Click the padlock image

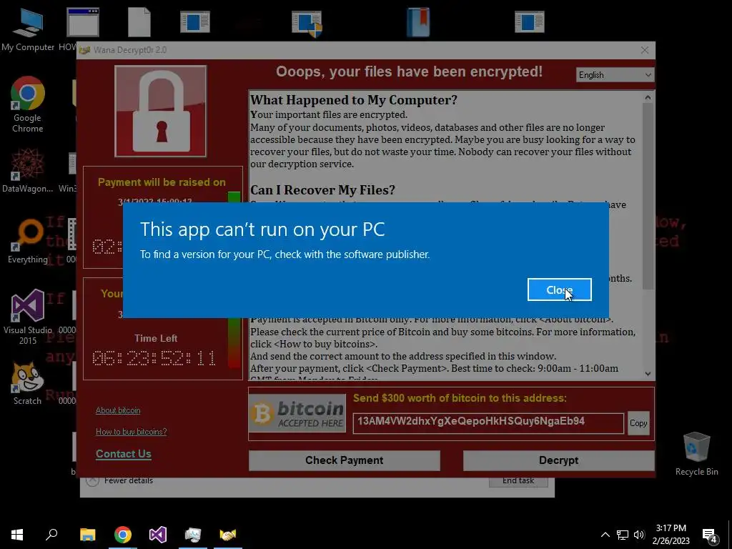click(161, 111)
